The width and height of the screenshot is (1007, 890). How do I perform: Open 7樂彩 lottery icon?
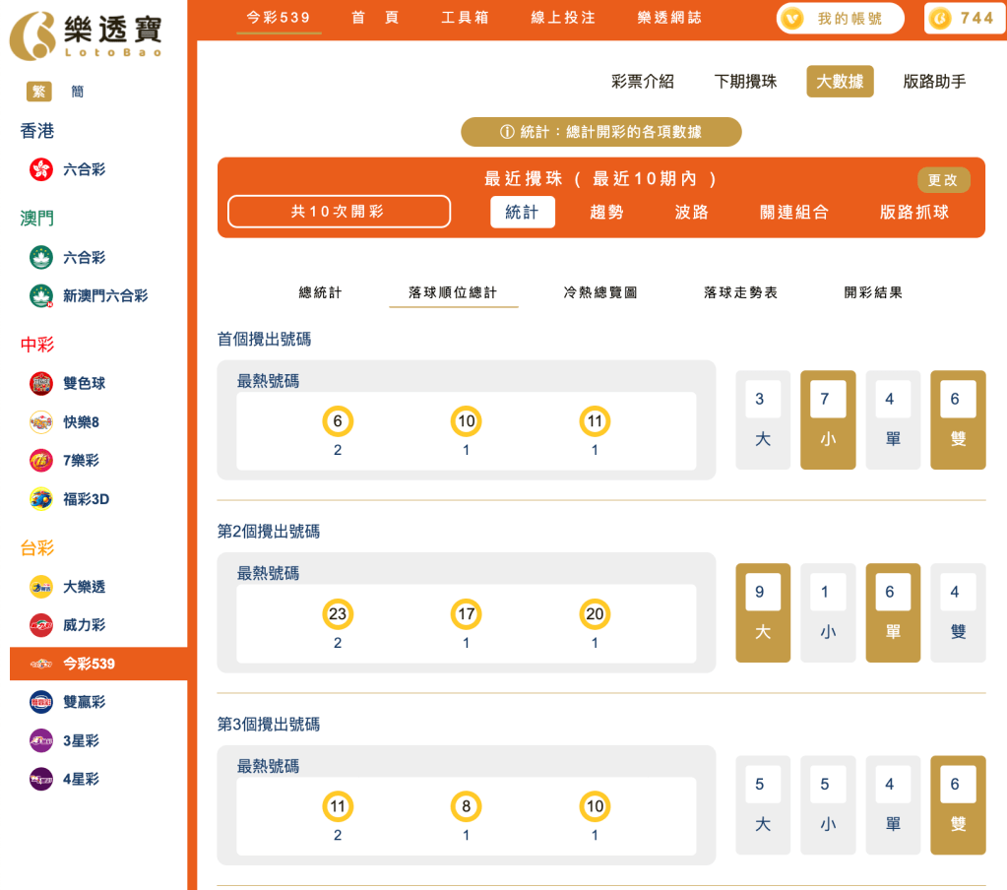(x=41, y=461)
